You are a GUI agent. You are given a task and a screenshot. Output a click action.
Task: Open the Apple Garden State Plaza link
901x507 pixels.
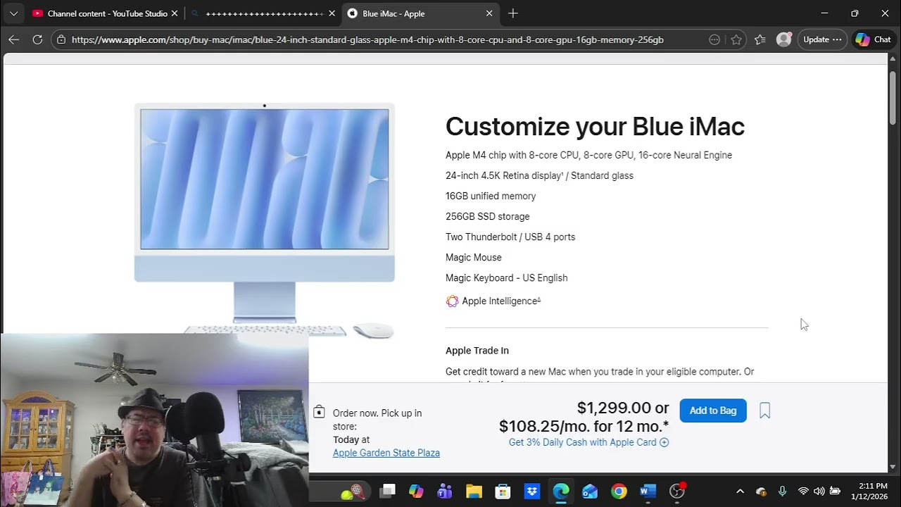pos(386,453)
